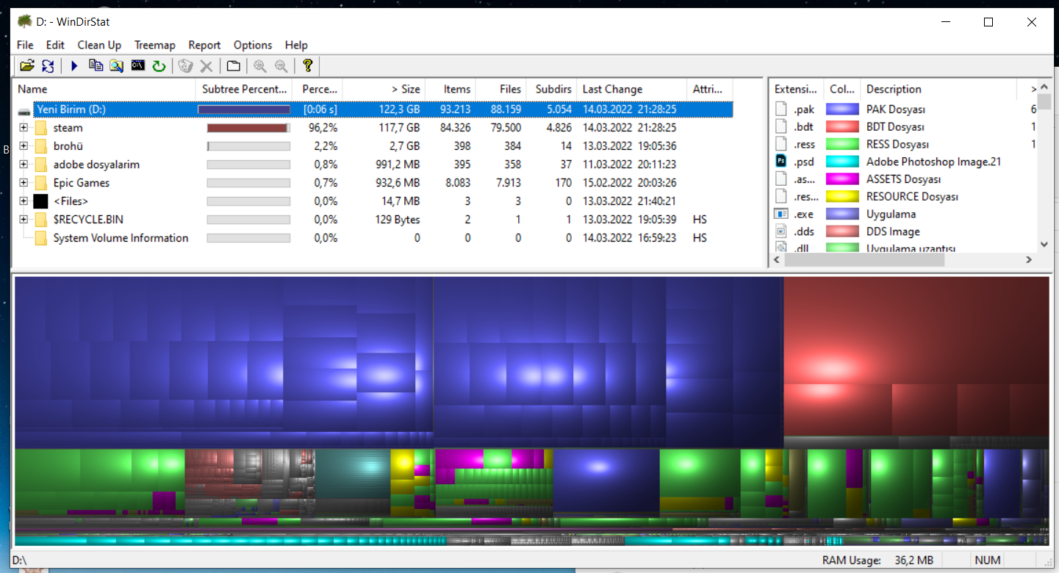The height and width of the screenshot is (573, 1059).
Task: Click the cyan color swatch for .psd
Action: 842,162
